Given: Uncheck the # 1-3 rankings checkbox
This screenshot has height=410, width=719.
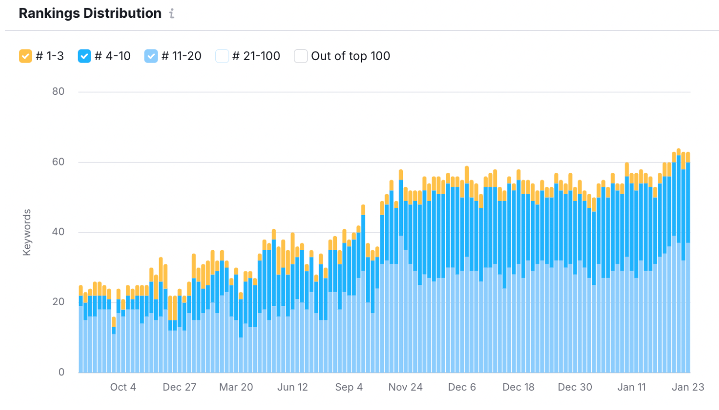Looking at the screenshot, I should click(26, 56).
